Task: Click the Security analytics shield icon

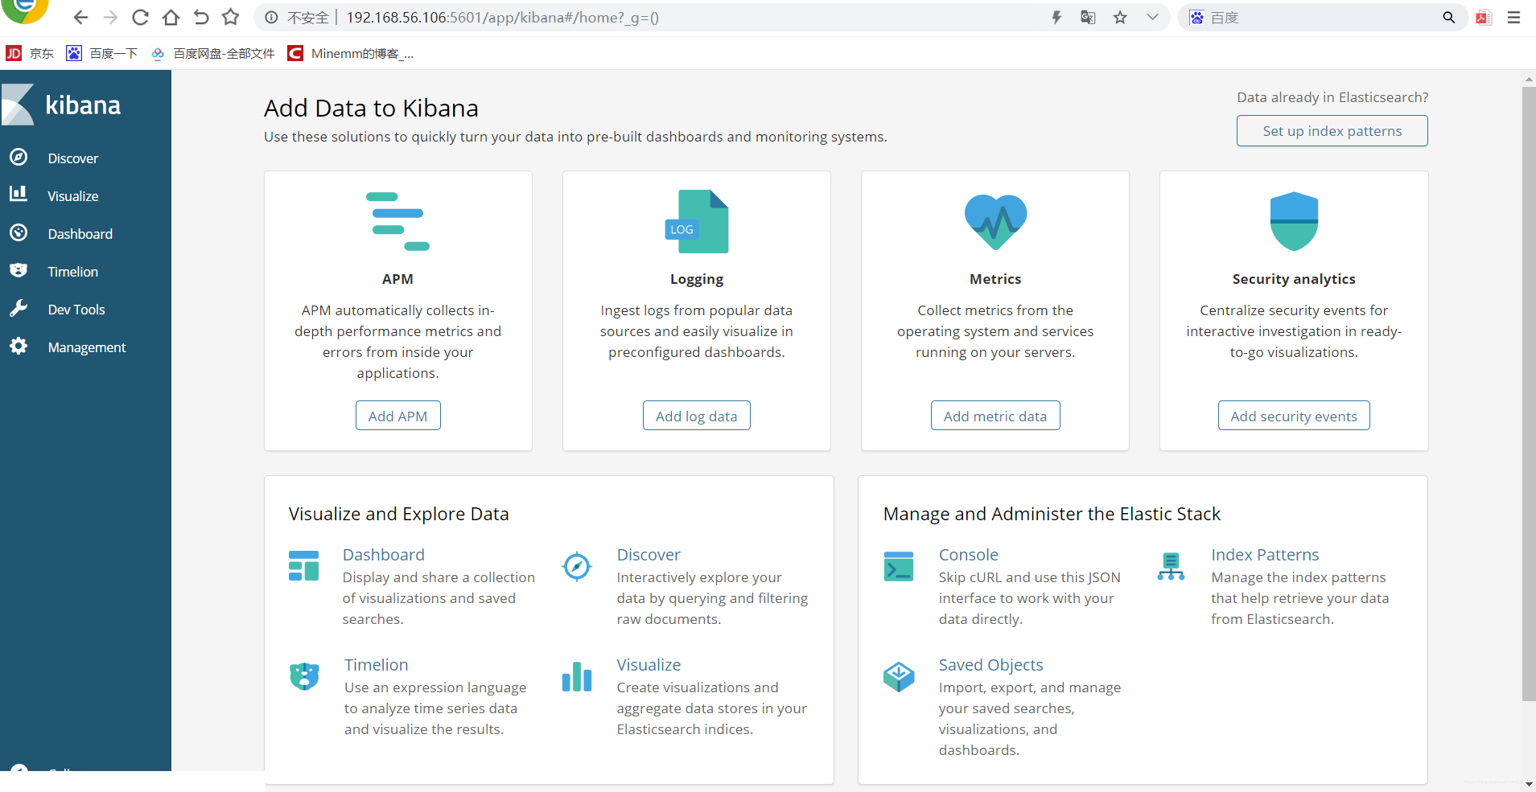Action: (x=1294, y=221)
